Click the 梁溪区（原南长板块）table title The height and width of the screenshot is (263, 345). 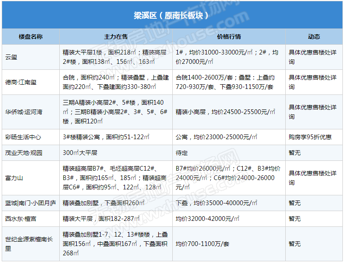coord(172,16)
